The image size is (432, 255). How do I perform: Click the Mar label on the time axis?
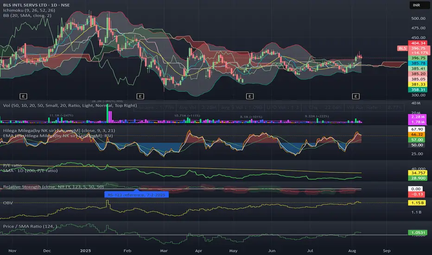tap(164, 250)
